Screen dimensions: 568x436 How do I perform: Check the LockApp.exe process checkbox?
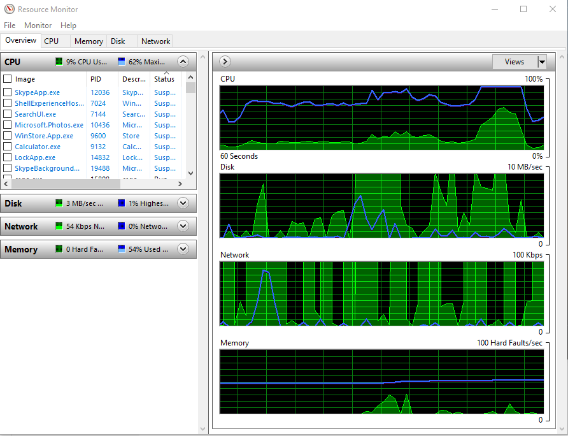(x=7, y=157)
